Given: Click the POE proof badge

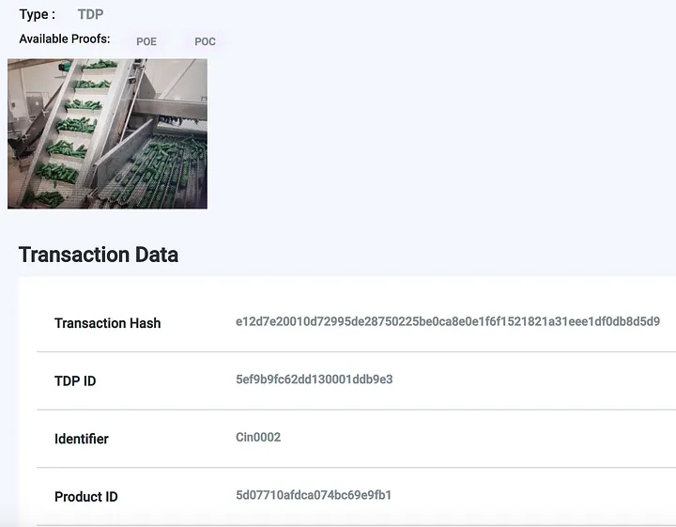Looking at the screenshot, I should tap(146, 42).
